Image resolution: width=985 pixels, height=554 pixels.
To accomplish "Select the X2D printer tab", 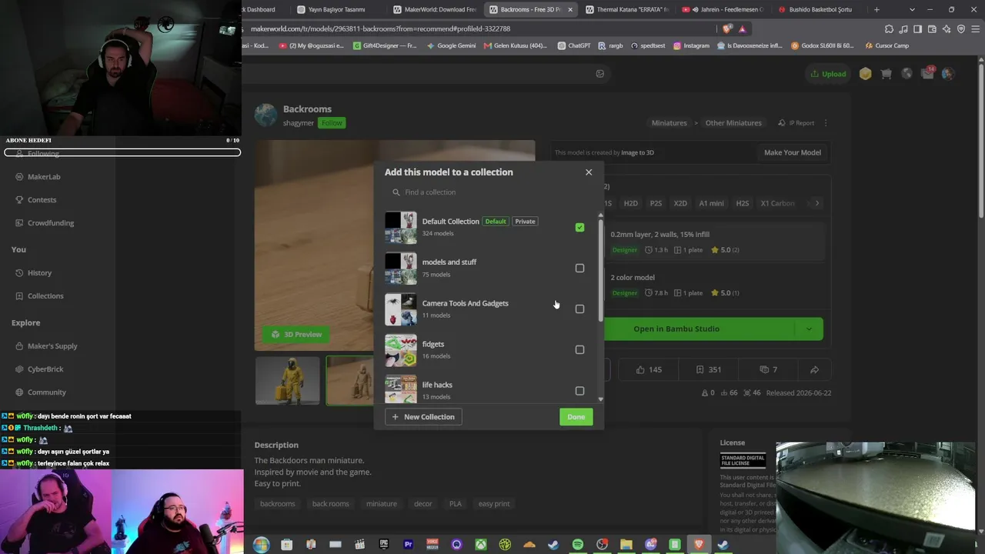I will pyautogui.click(x=680, y=203).
